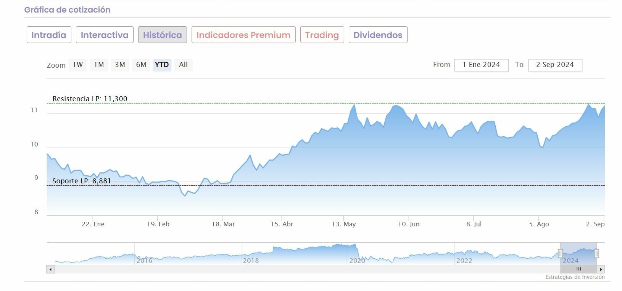Click the From date field
The image size is (622, 291).
481,65
